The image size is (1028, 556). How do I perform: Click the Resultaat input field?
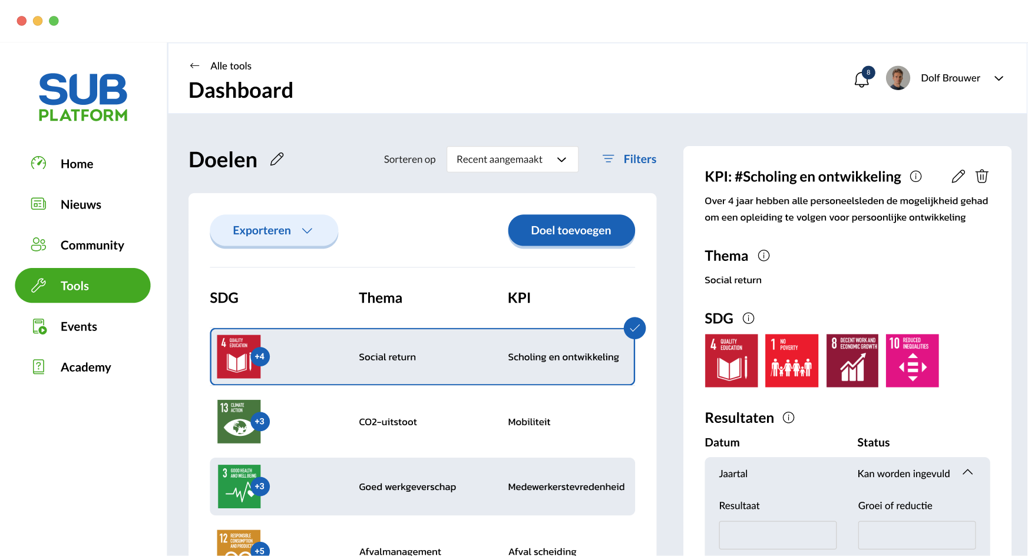click(777, 535)
